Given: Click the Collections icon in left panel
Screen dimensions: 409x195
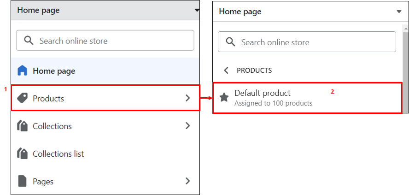Looking at the screenshot, I should (22, 126).
